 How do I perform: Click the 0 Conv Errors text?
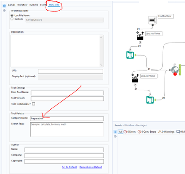(x=149, y=132)
